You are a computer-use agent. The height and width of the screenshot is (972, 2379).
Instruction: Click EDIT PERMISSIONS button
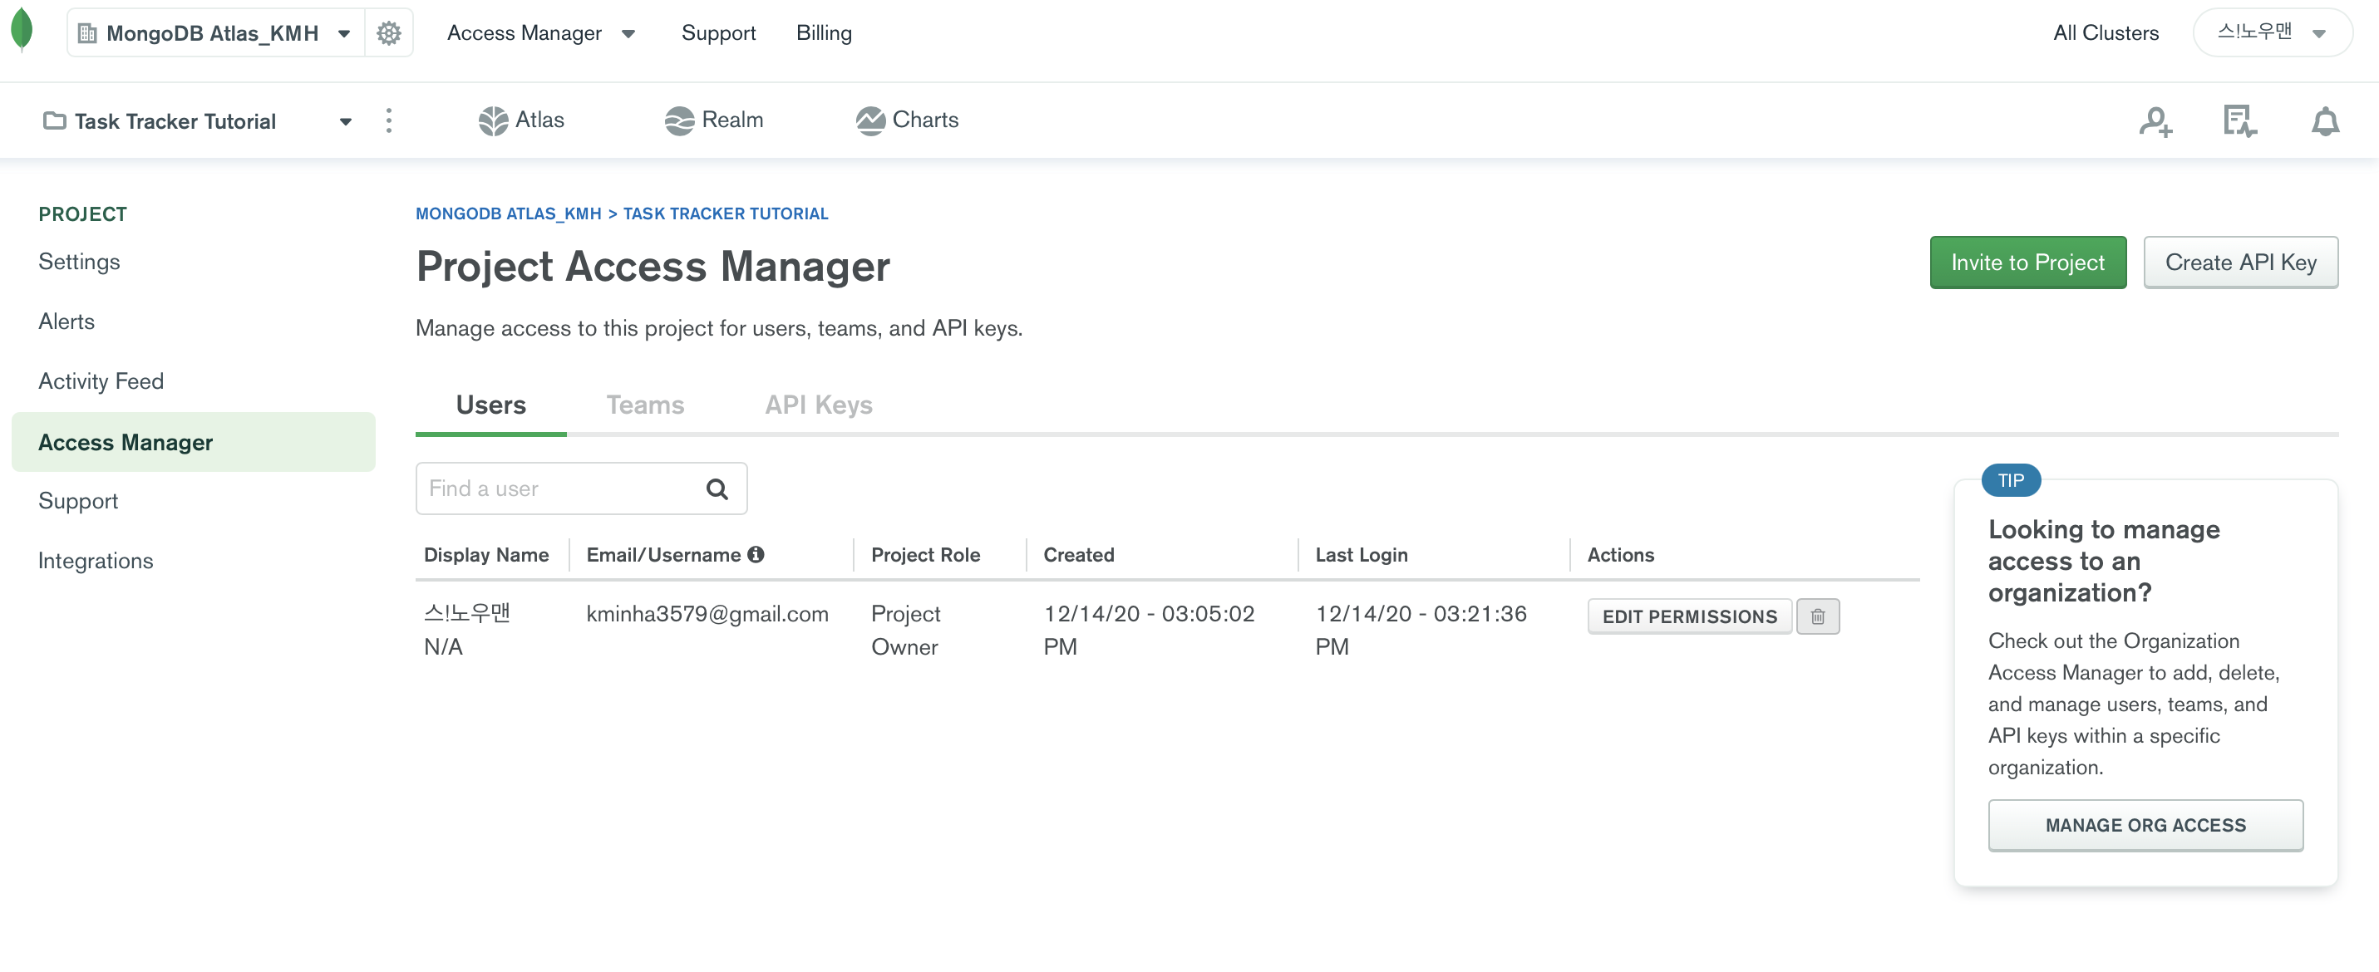click(x=1688, y=616)
